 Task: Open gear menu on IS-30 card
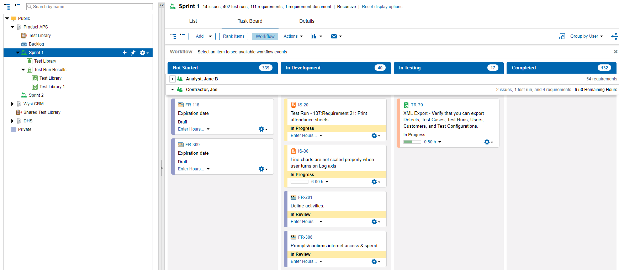click(x=376, y=182)
